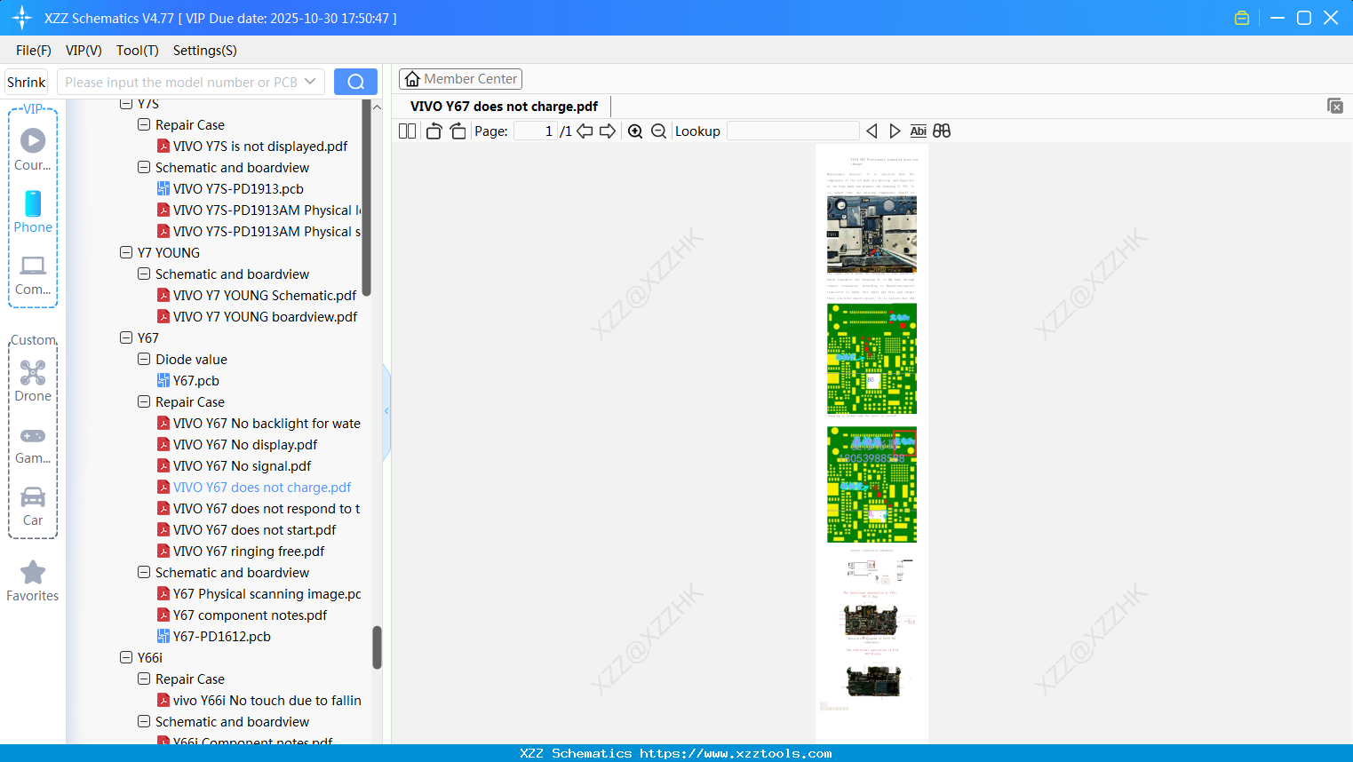Collapse Y67 Schematic and boardview folder
1353x762 pixels.
143,573
